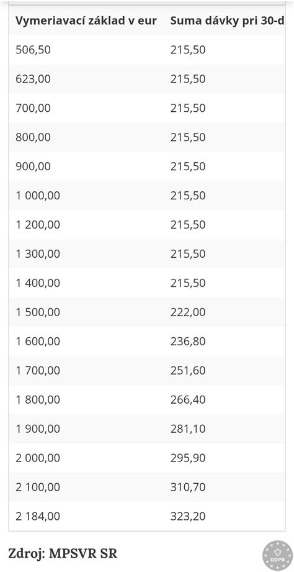
Task: Select the 310,70 benefit amount
Action: coord(188,487)
